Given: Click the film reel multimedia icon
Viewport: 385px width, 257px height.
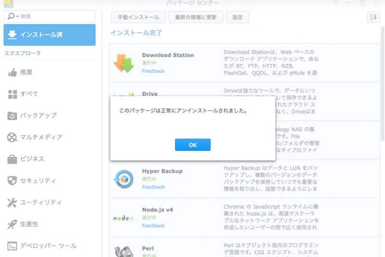Looking at the screenshot, I should [13, 138].
